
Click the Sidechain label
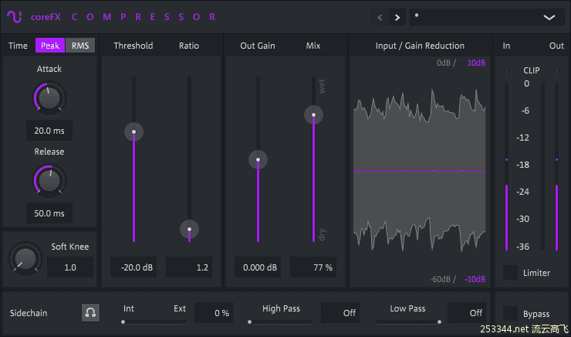click(x=29, y=313)
